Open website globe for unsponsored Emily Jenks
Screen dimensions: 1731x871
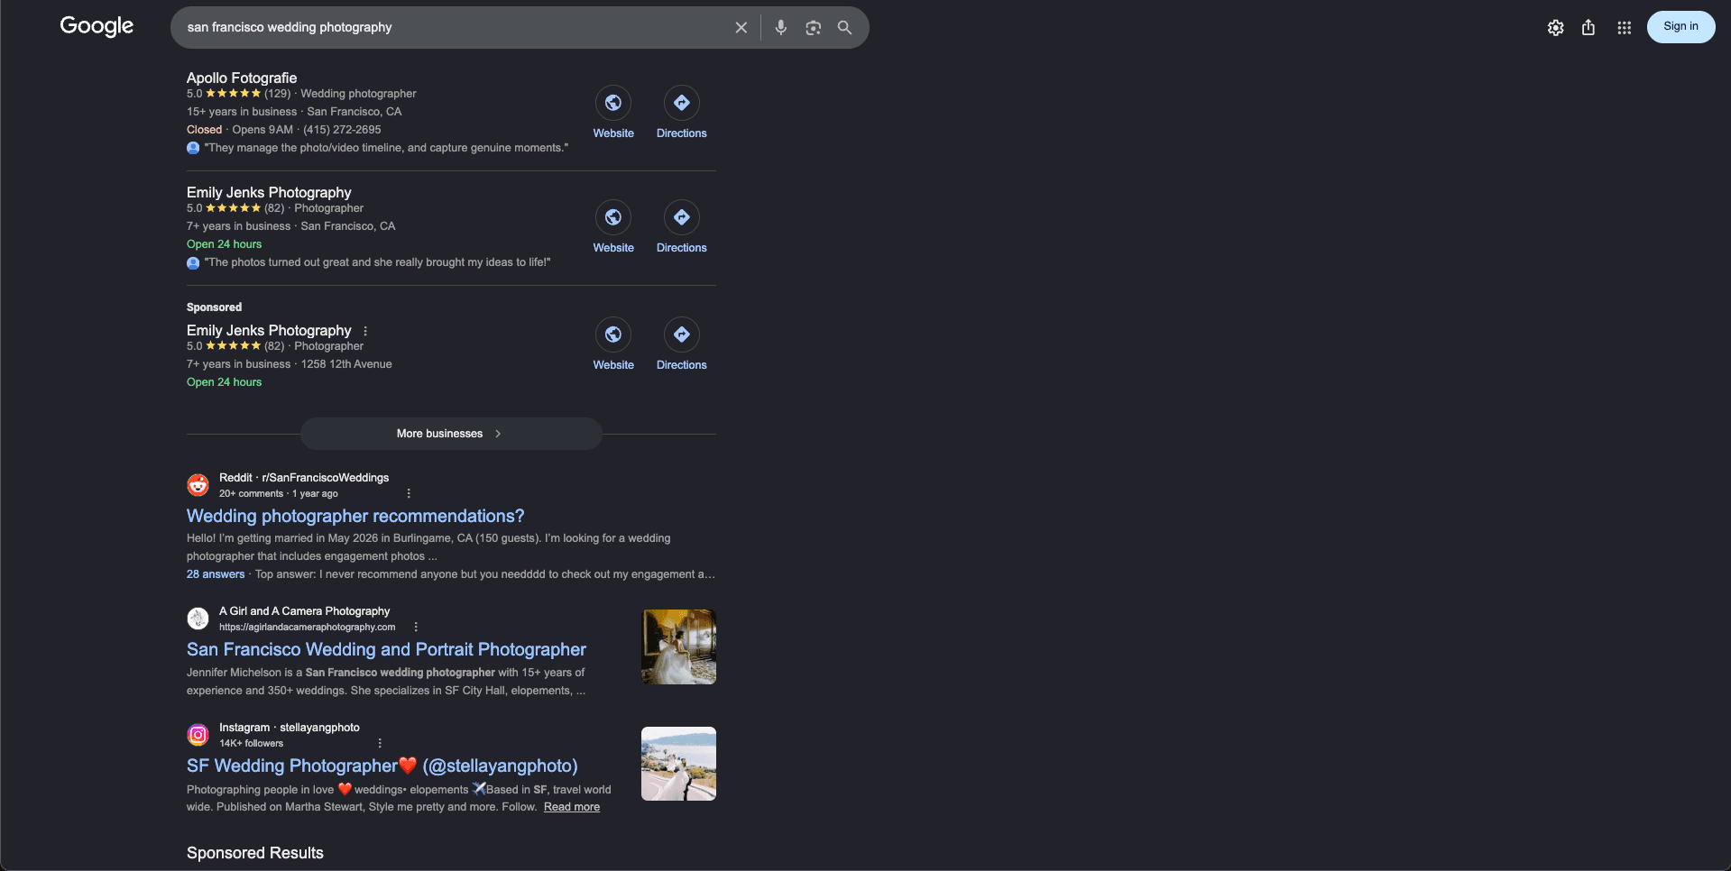pyautogui.click(x=613, y=217)
